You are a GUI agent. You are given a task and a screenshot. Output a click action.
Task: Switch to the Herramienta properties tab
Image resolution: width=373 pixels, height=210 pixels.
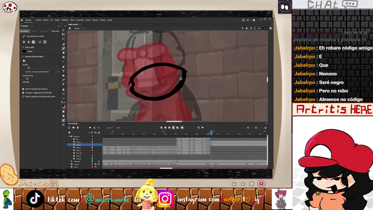point(24,31)
